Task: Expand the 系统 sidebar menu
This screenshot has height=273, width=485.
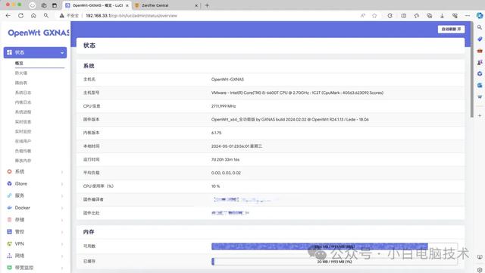Action: click(x=35, y=171)
